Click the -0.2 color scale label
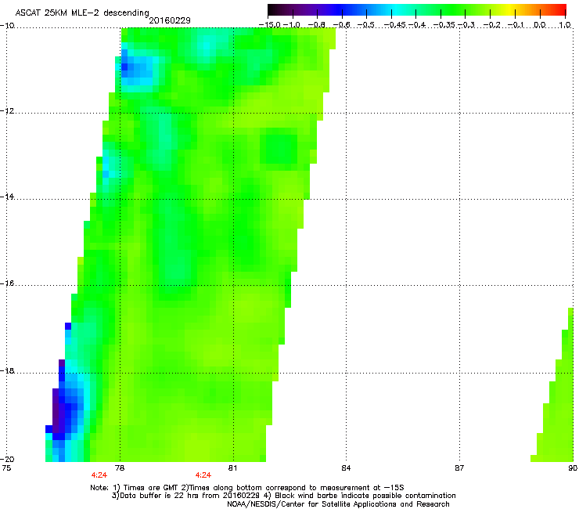 [x=492, y=25]
